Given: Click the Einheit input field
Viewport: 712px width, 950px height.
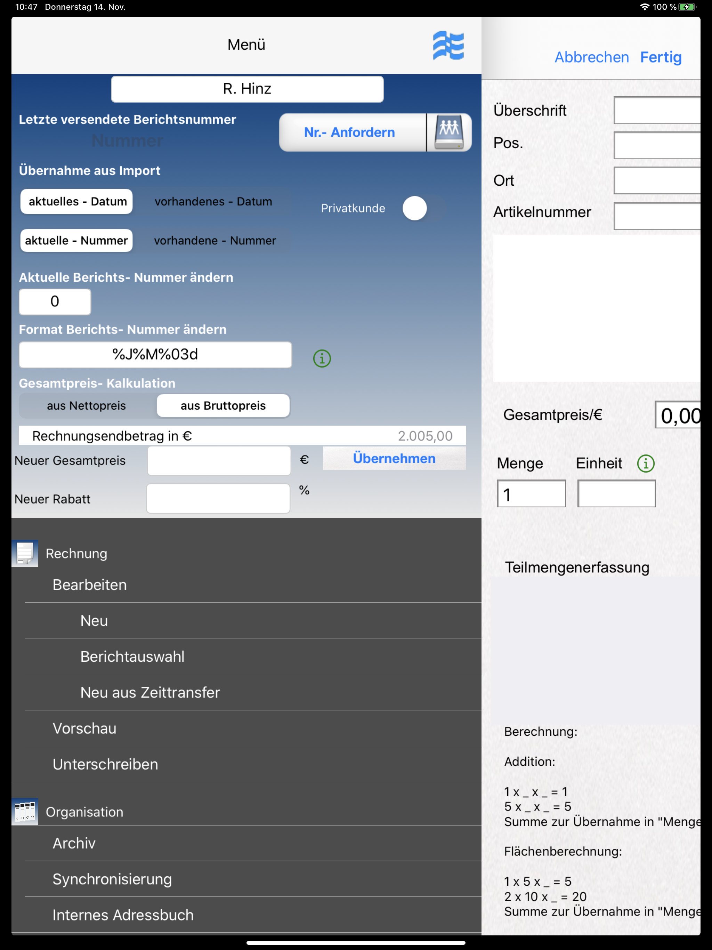Looking at the screenshot, I should pyautogui.click(x=616, y=493).
